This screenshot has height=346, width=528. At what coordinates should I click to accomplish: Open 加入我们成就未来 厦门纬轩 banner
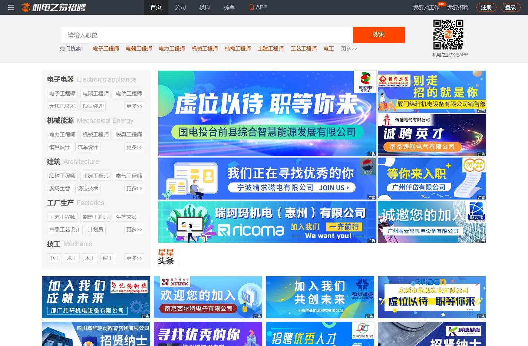tap(96, 297)
